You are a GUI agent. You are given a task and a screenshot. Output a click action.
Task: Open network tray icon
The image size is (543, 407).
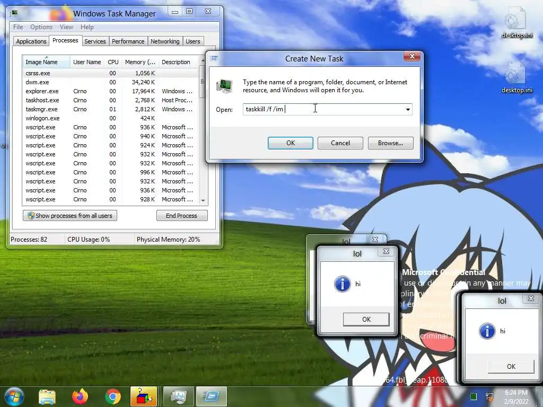click(490, 396)
